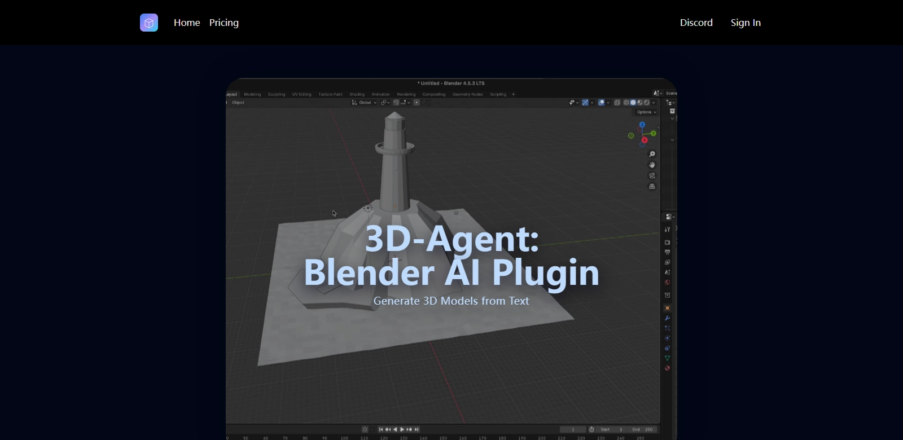Screen dimensions: 903x440
Task: Jump to the timeline start frame
Action: [381, 429]
